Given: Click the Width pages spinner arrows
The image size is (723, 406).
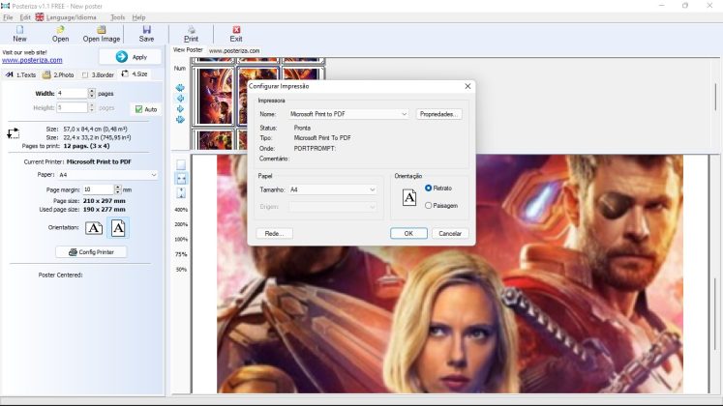Looking at the screenshot, I should (92, 94).
